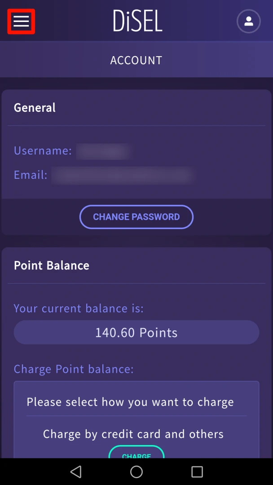The width and height of the screenshot is (273, 485).
Task: Open Android recent apps
Action: point(197,472)
